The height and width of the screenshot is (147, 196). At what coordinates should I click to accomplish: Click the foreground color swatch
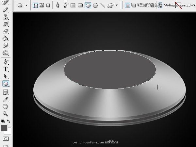(x=4, y=128)
